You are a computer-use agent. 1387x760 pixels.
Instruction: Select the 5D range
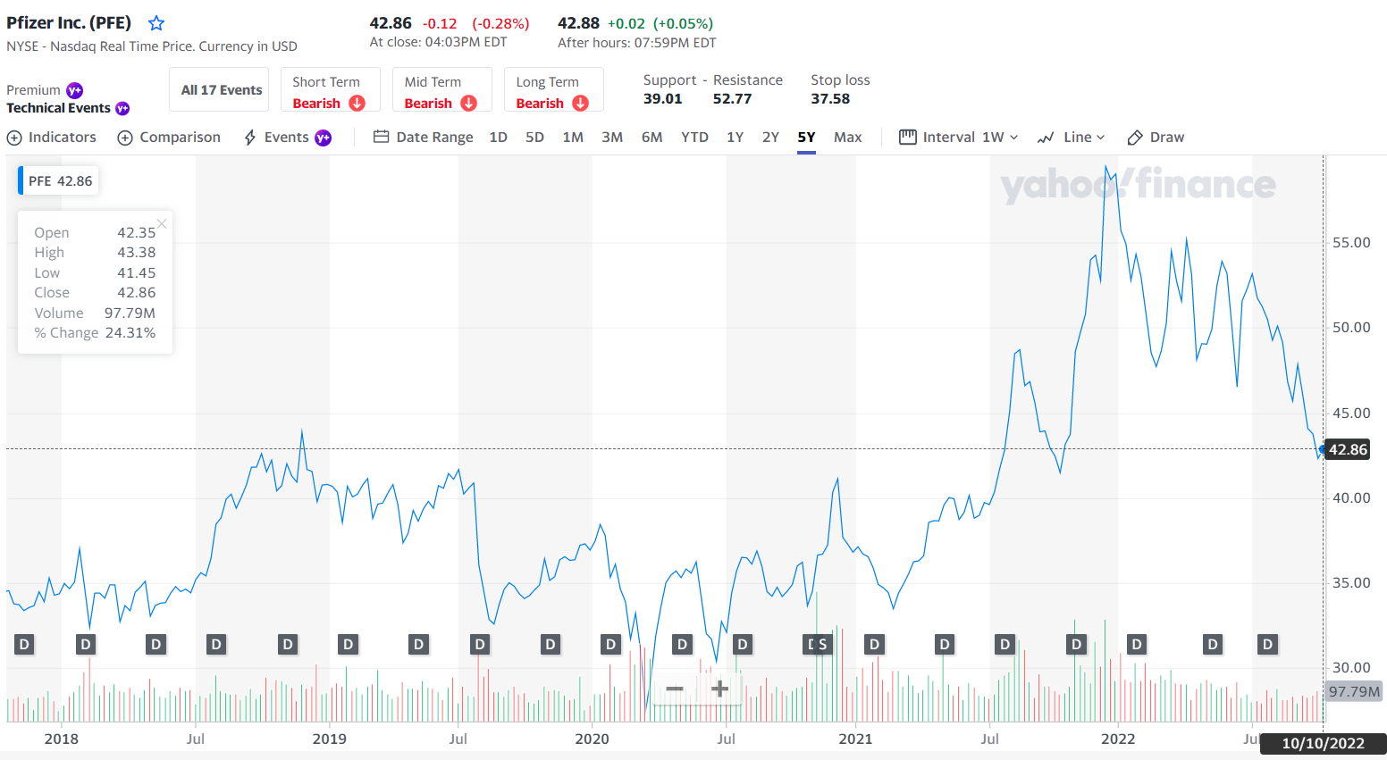(534, 138)
